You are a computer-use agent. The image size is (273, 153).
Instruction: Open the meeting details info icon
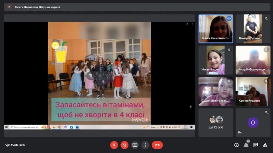click(x=236, y=145)
